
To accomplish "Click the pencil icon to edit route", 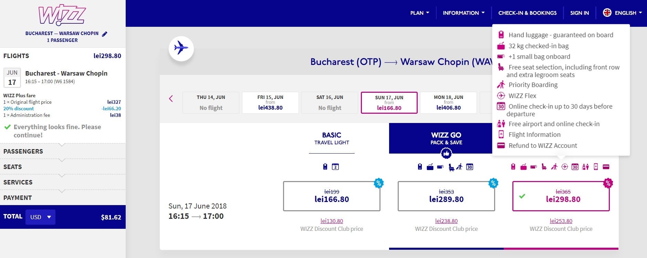I will click(x=105, y=34).
